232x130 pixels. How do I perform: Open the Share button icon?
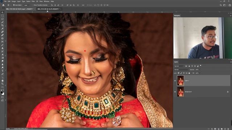[x=230, y=5]
